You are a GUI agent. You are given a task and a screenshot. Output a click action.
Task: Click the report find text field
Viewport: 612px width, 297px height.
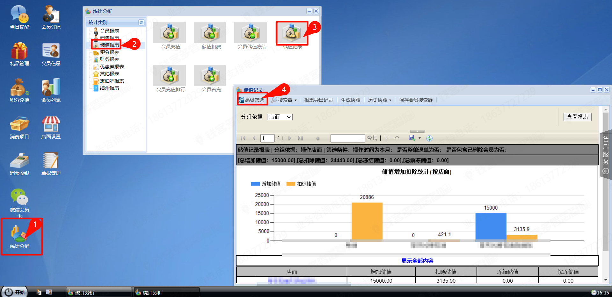coord(347,138)
